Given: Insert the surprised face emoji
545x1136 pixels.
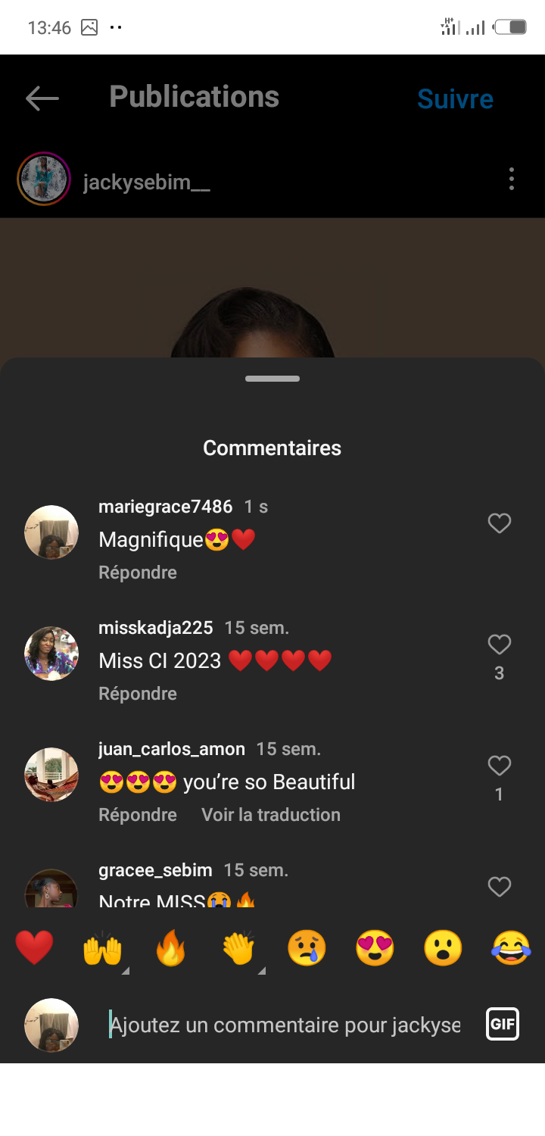Looking at the screenshot, I should pos(443,947).
